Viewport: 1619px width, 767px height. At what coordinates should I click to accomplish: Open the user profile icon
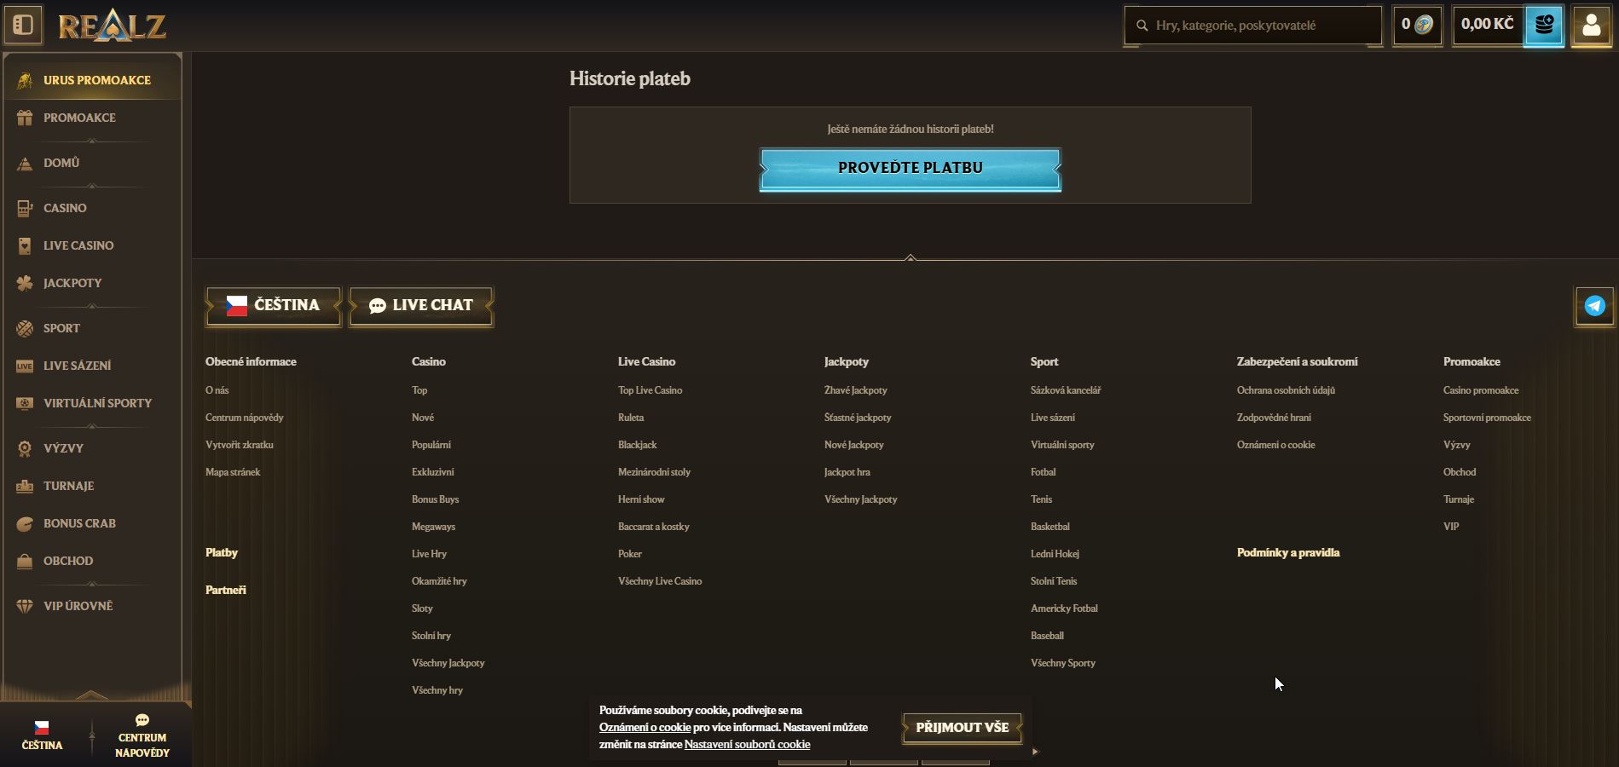click(x=1591, y=26)
